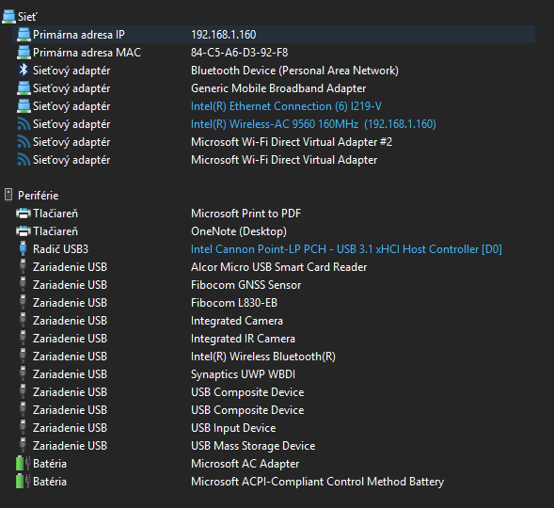Click the Microsoft Wi-Fi Direct Virtual Adapter #2 text
This screenshot has width=554, height=508.
pos(292,142)
